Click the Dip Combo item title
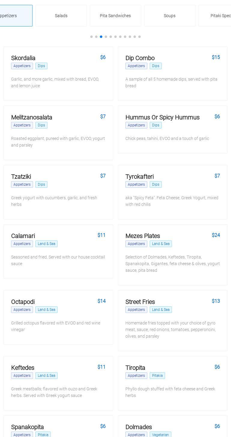This screenshot has width=231, height=437. (140, 58)
